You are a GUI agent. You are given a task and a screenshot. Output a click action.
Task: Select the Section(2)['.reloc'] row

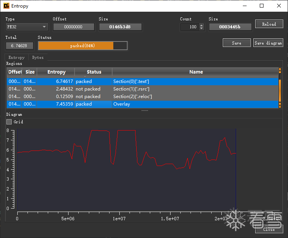(143, 97)
